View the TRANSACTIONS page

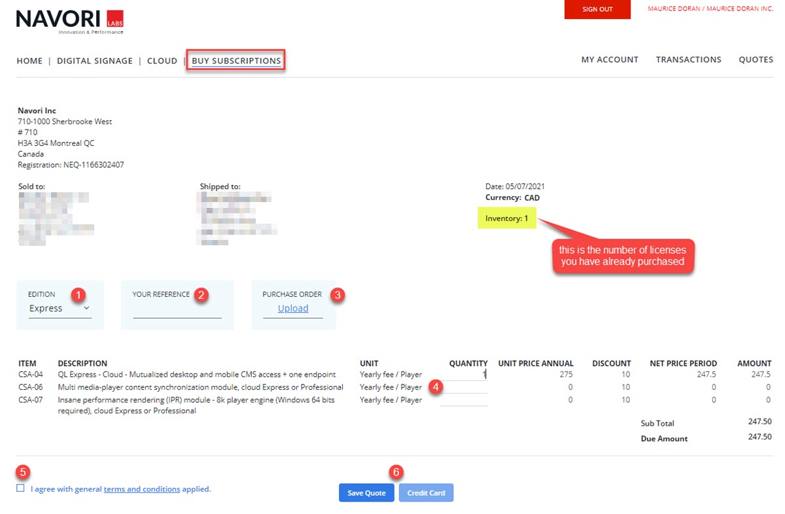tap(689, 60)
